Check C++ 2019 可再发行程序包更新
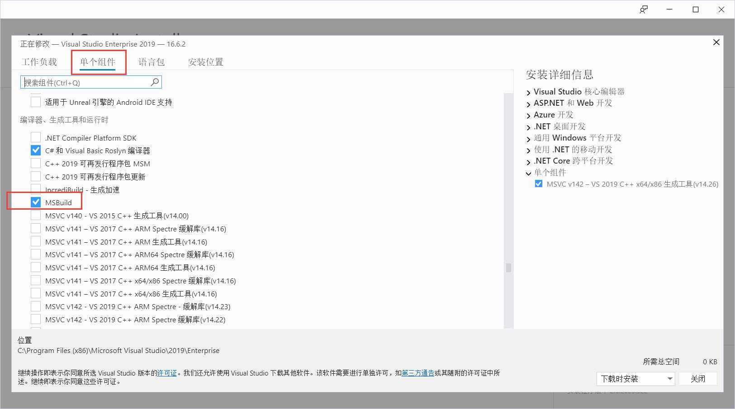The height and width of the screenshot is (409, 735). 36,176
